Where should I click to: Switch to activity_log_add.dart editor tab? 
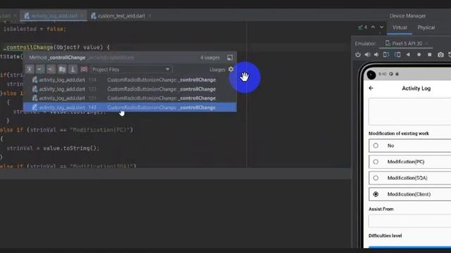pyautogui.click(x=54, y=15)
